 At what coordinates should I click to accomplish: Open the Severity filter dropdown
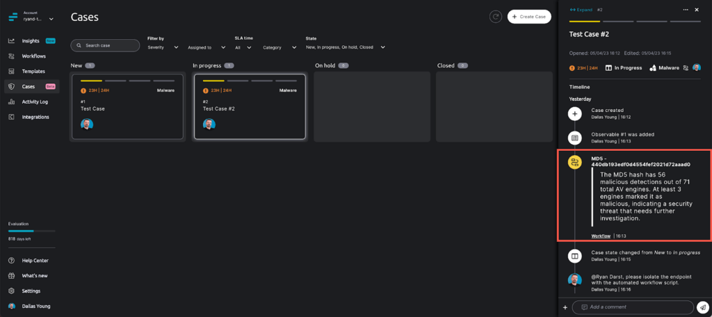click(x=163, y=47)
